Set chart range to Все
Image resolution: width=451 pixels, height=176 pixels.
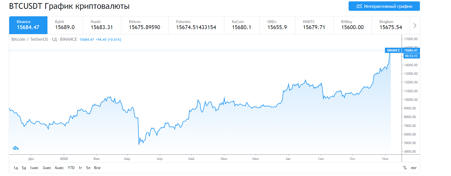click(x=97, y=168)
